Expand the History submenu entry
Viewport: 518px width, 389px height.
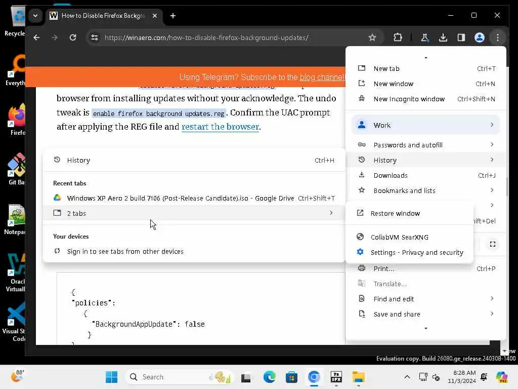coord(426,160)
